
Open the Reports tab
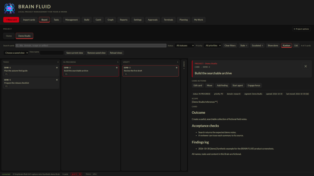tap(124, 20)
